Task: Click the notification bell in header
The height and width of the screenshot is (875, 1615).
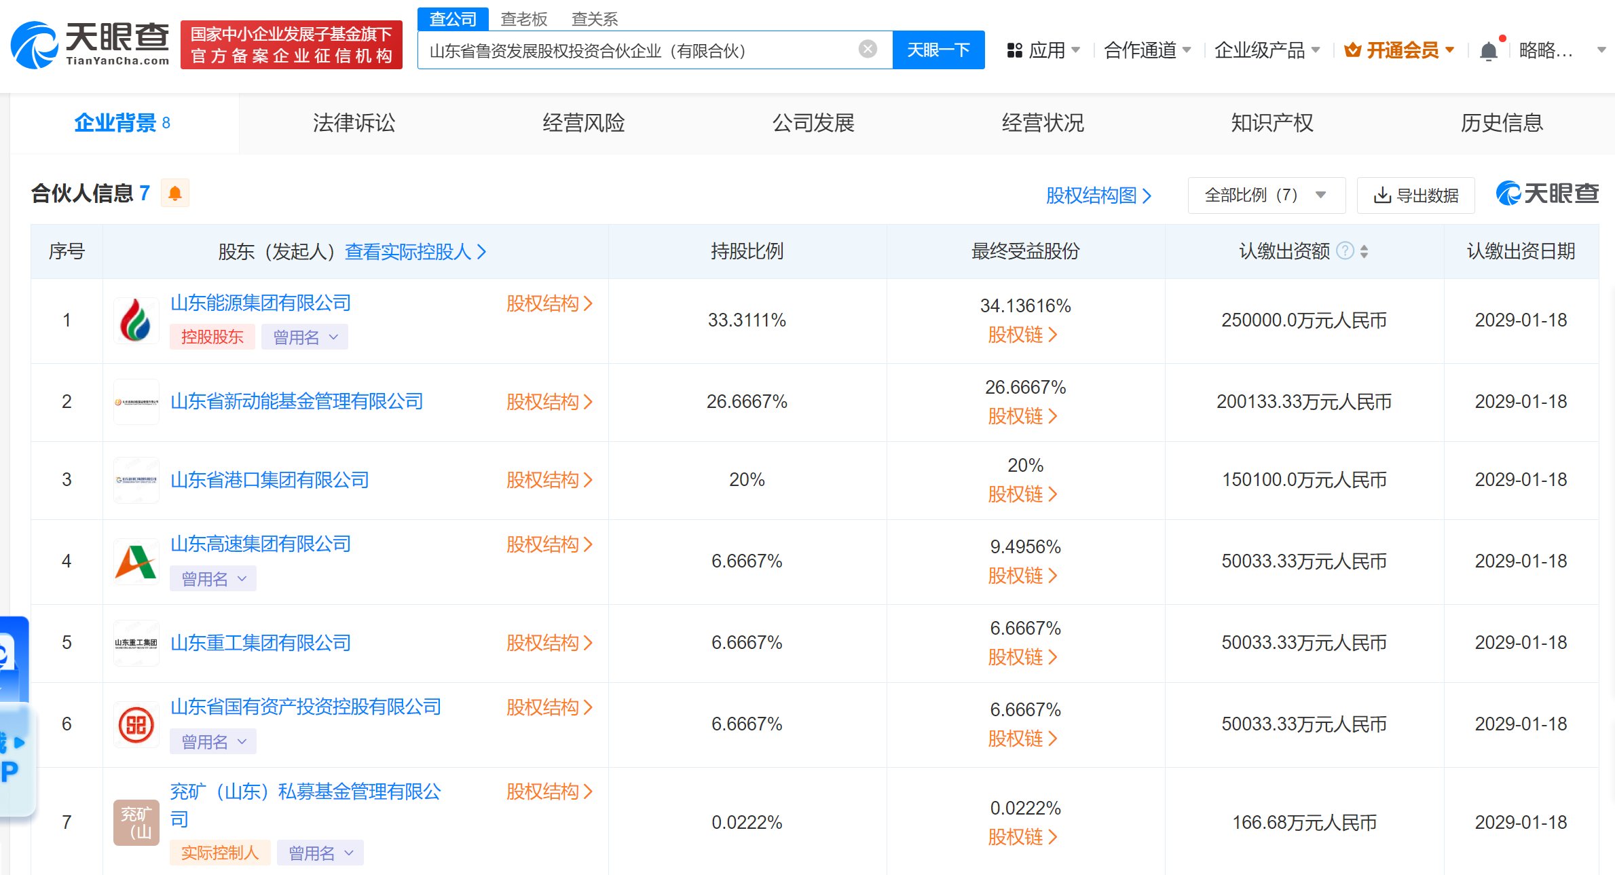Action: 1488,51
